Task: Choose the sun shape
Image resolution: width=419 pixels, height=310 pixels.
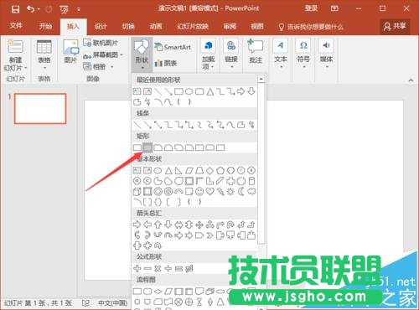Action: click(230, 192)
